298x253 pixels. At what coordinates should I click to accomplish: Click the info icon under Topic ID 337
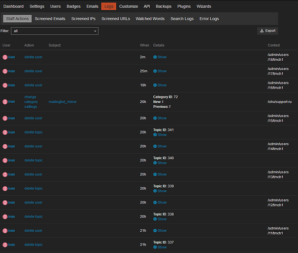tap(155, 247)
